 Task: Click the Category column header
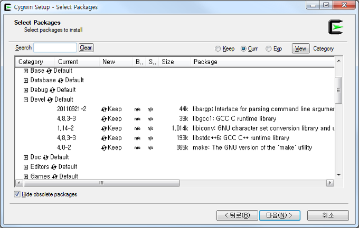[35, 62]
